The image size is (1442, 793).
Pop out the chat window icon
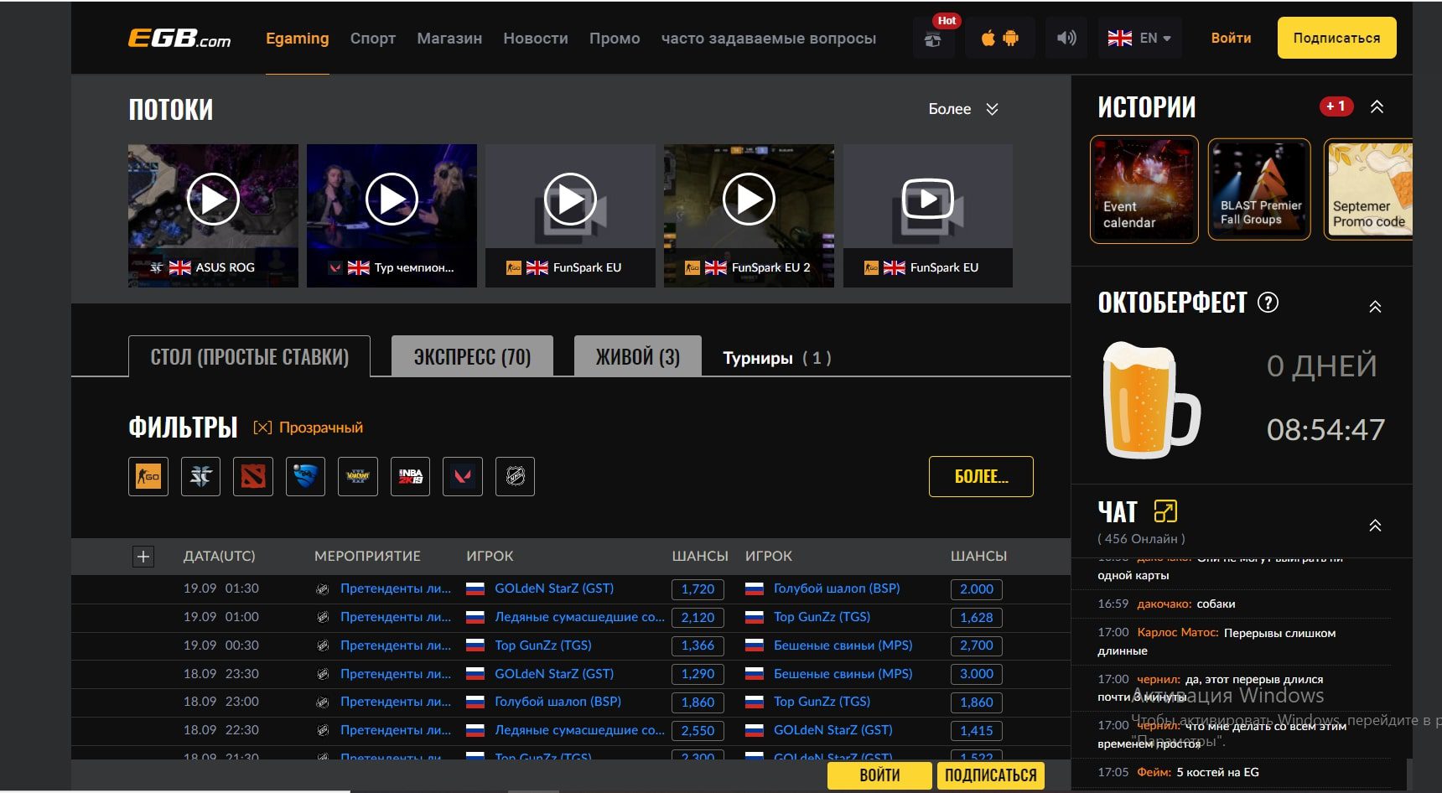(x=1165, y=511)
